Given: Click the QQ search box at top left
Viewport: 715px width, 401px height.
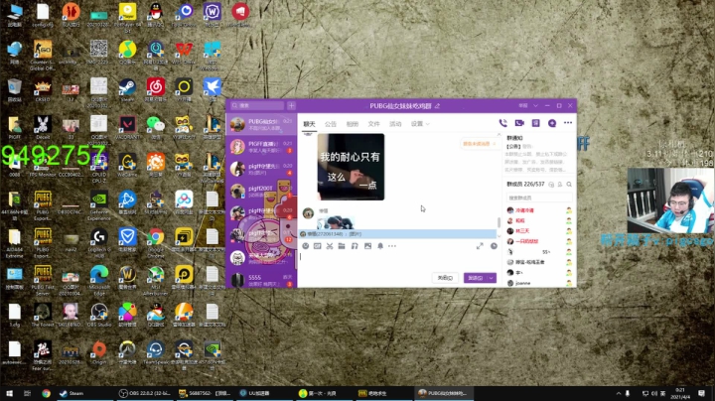Looking at the screenshot, I should pyautogui.click(x=257, y=106).
